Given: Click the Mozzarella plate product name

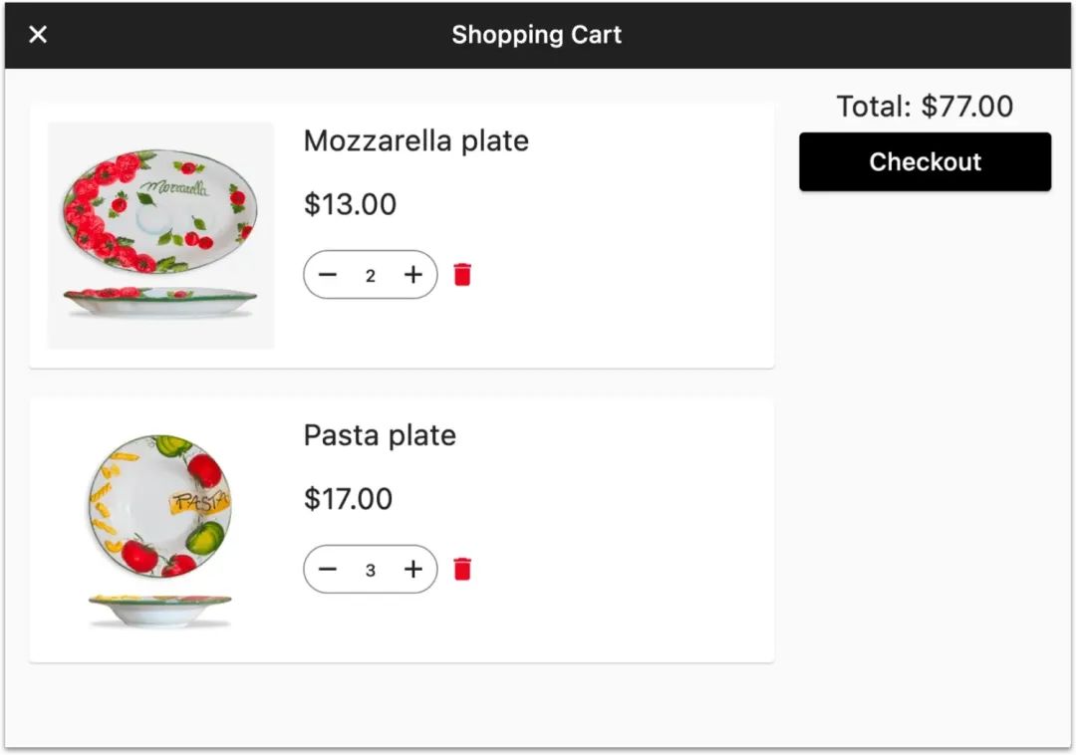Looking at the screenshot, I should click(415, 141).
